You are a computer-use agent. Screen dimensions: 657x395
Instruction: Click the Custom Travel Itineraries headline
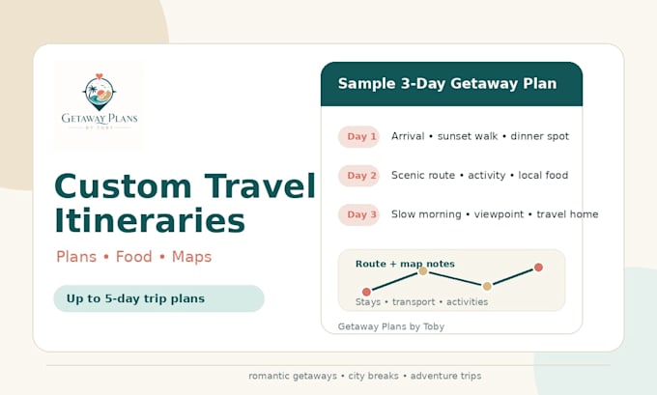(185, 203)
